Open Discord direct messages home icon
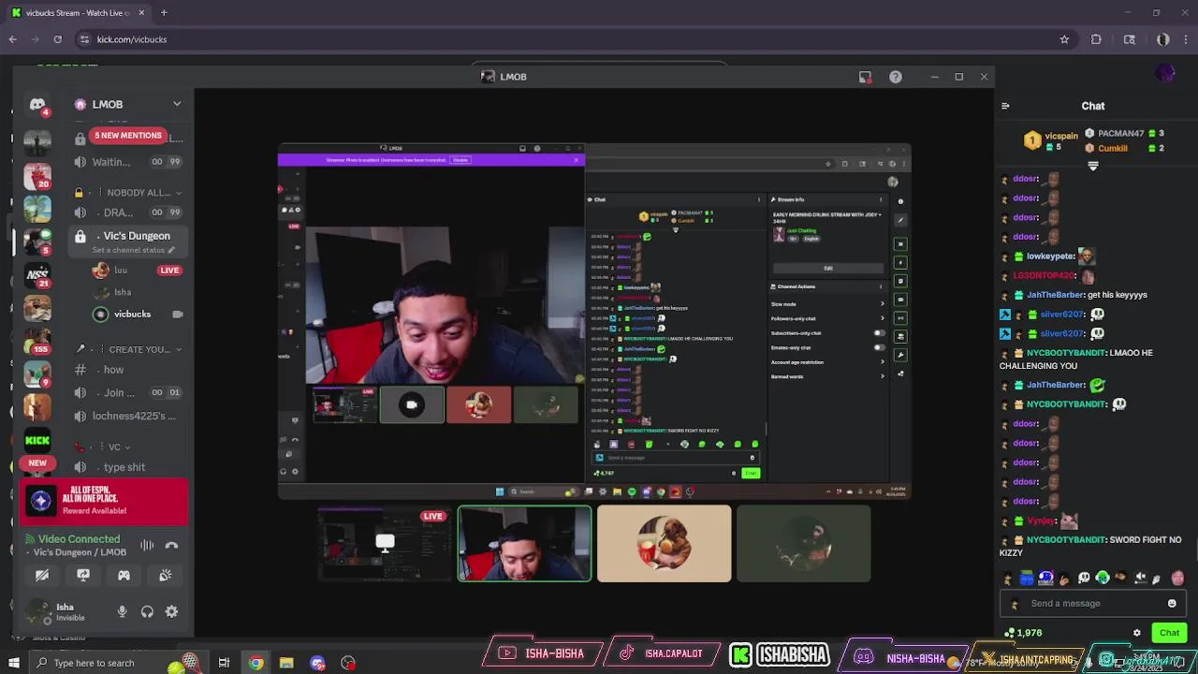 (x=37, y=105)
